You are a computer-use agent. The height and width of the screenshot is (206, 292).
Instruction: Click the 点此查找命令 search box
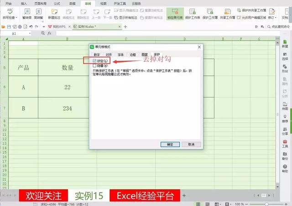[279, 27]
